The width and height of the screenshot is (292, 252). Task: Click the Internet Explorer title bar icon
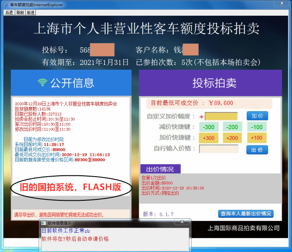(x=6, y=5)
